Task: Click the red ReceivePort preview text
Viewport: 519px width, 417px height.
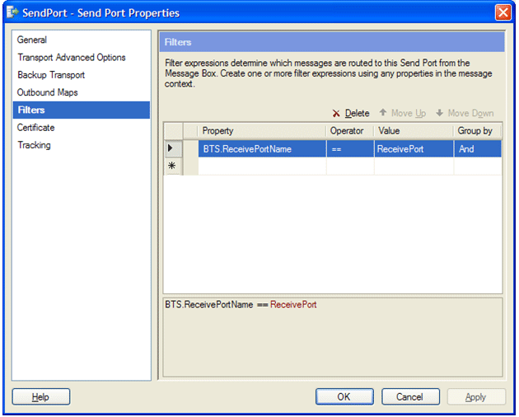Action: pyautogui.click(x=293, y=304)
